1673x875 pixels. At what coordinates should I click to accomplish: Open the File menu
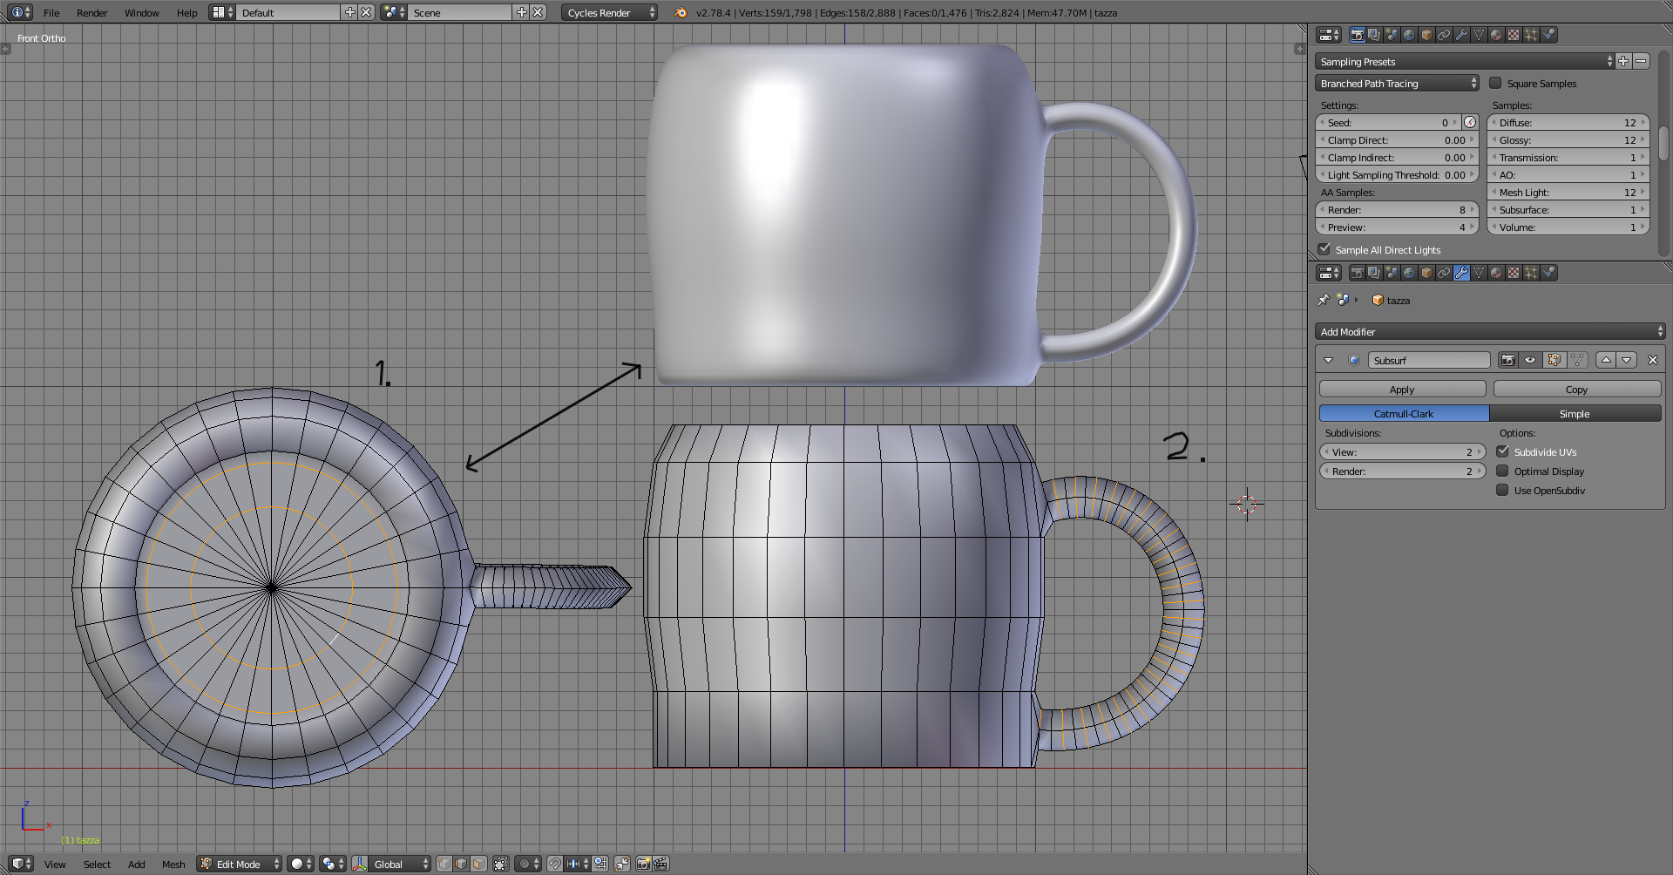(x=51, y=12)
